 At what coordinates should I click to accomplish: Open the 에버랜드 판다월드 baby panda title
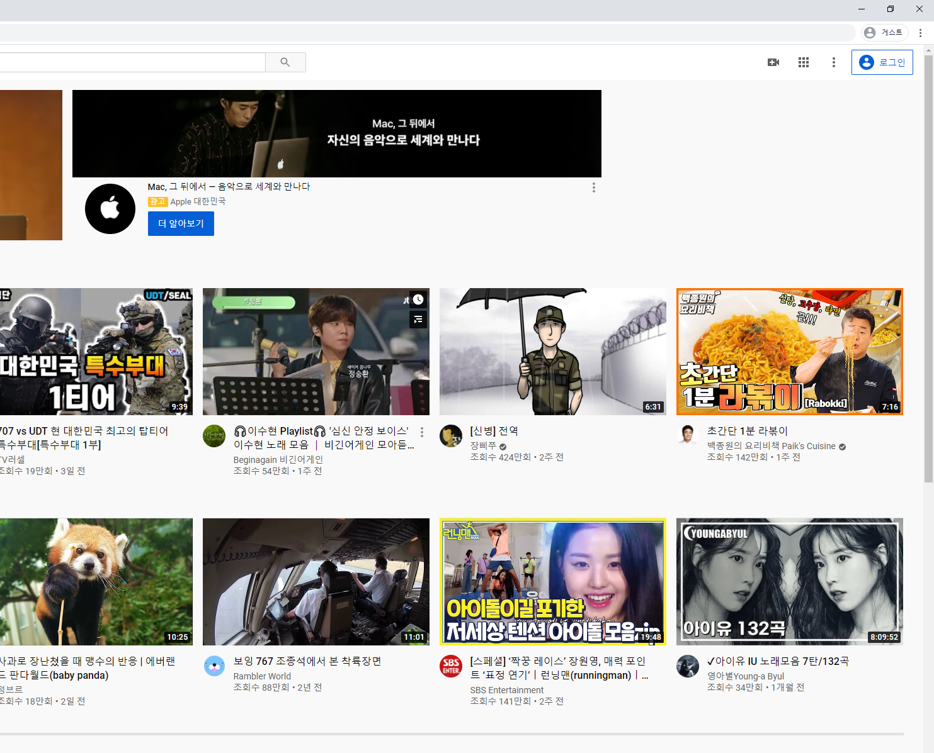click(x=88, y=668)
